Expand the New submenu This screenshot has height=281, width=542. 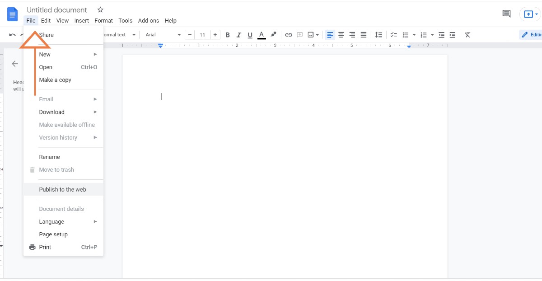(44, 54)
